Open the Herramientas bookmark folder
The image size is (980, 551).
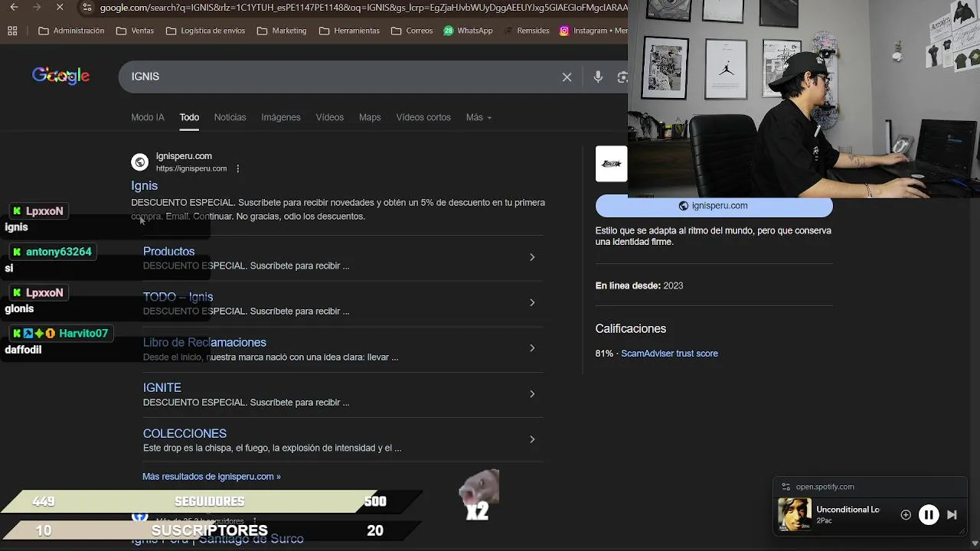(x=349, y=31)
